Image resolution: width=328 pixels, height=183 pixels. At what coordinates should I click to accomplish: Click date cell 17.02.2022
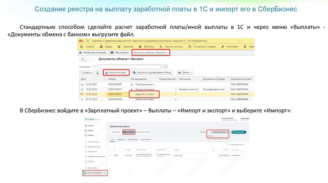[91, 94]
